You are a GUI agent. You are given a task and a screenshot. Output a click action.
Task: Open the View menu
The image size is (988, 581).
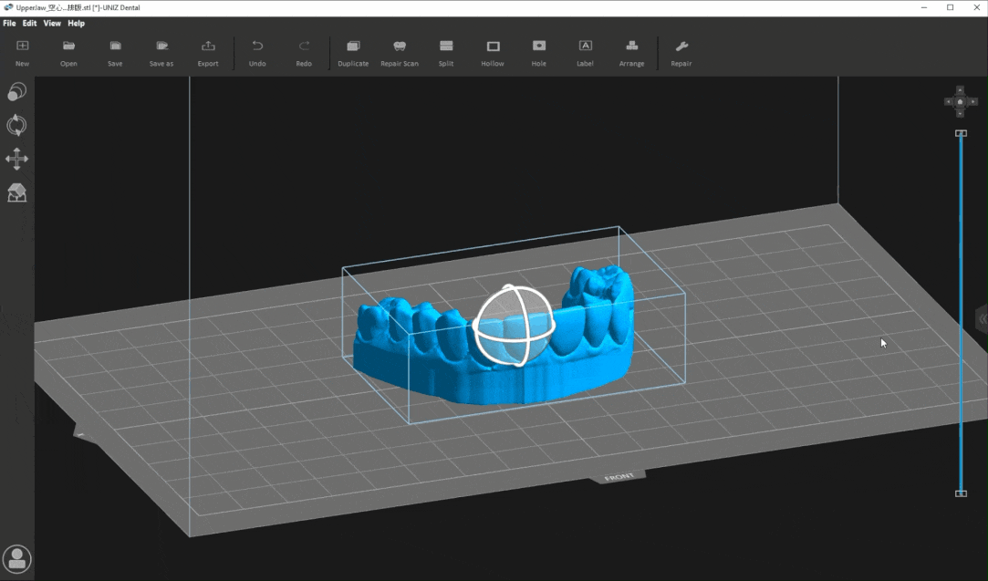pyautogui.click(x=52, y=23)
